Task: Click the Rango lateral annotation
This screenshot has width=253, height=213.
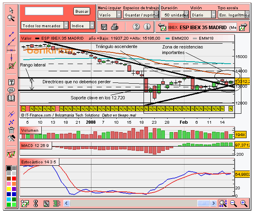Action: click(33, 65)
